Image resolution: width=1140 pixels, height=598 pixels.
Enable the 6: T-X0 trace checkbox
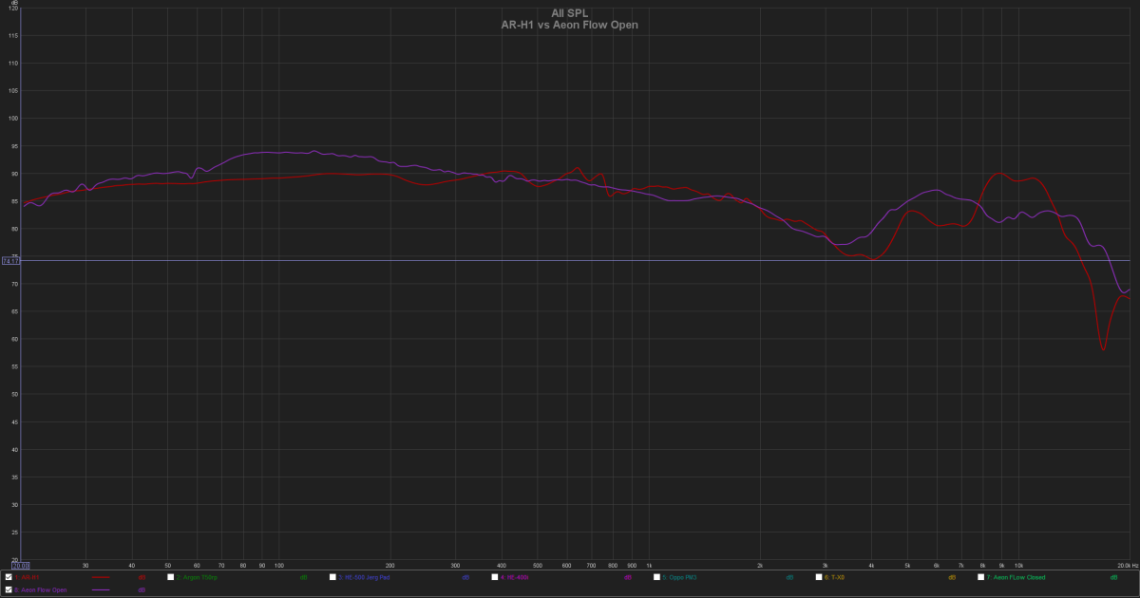[x=819, y=577]
